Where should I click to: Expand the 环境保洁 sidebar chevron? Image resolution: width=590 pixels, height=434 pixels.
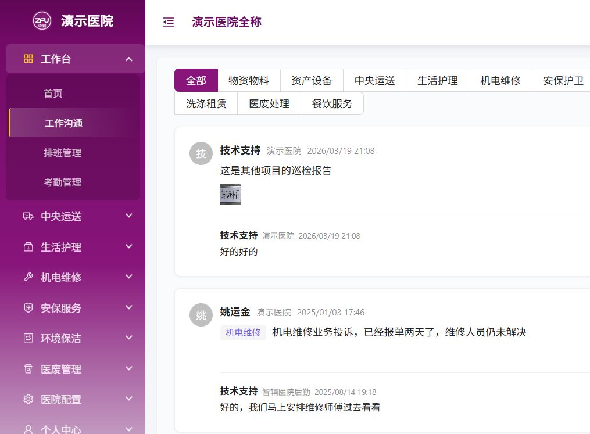(129, 338)
